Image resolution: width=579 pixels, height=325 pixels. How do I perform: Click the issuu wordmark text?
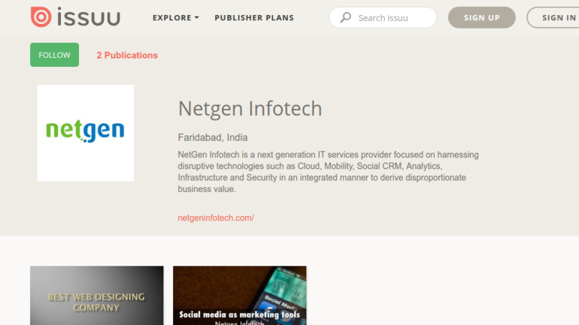click(x=89, y=17)
